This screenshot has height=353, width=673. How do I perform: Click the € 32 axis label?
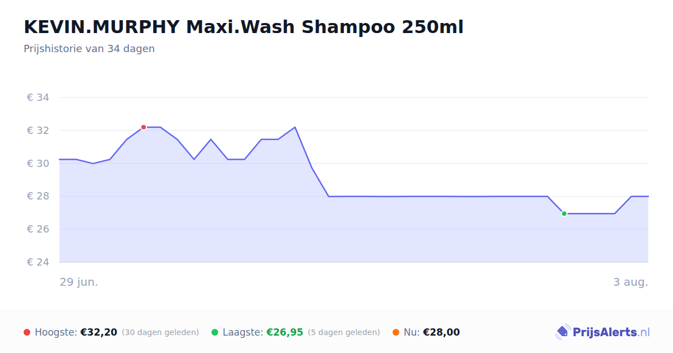click(x=38, y=131)
